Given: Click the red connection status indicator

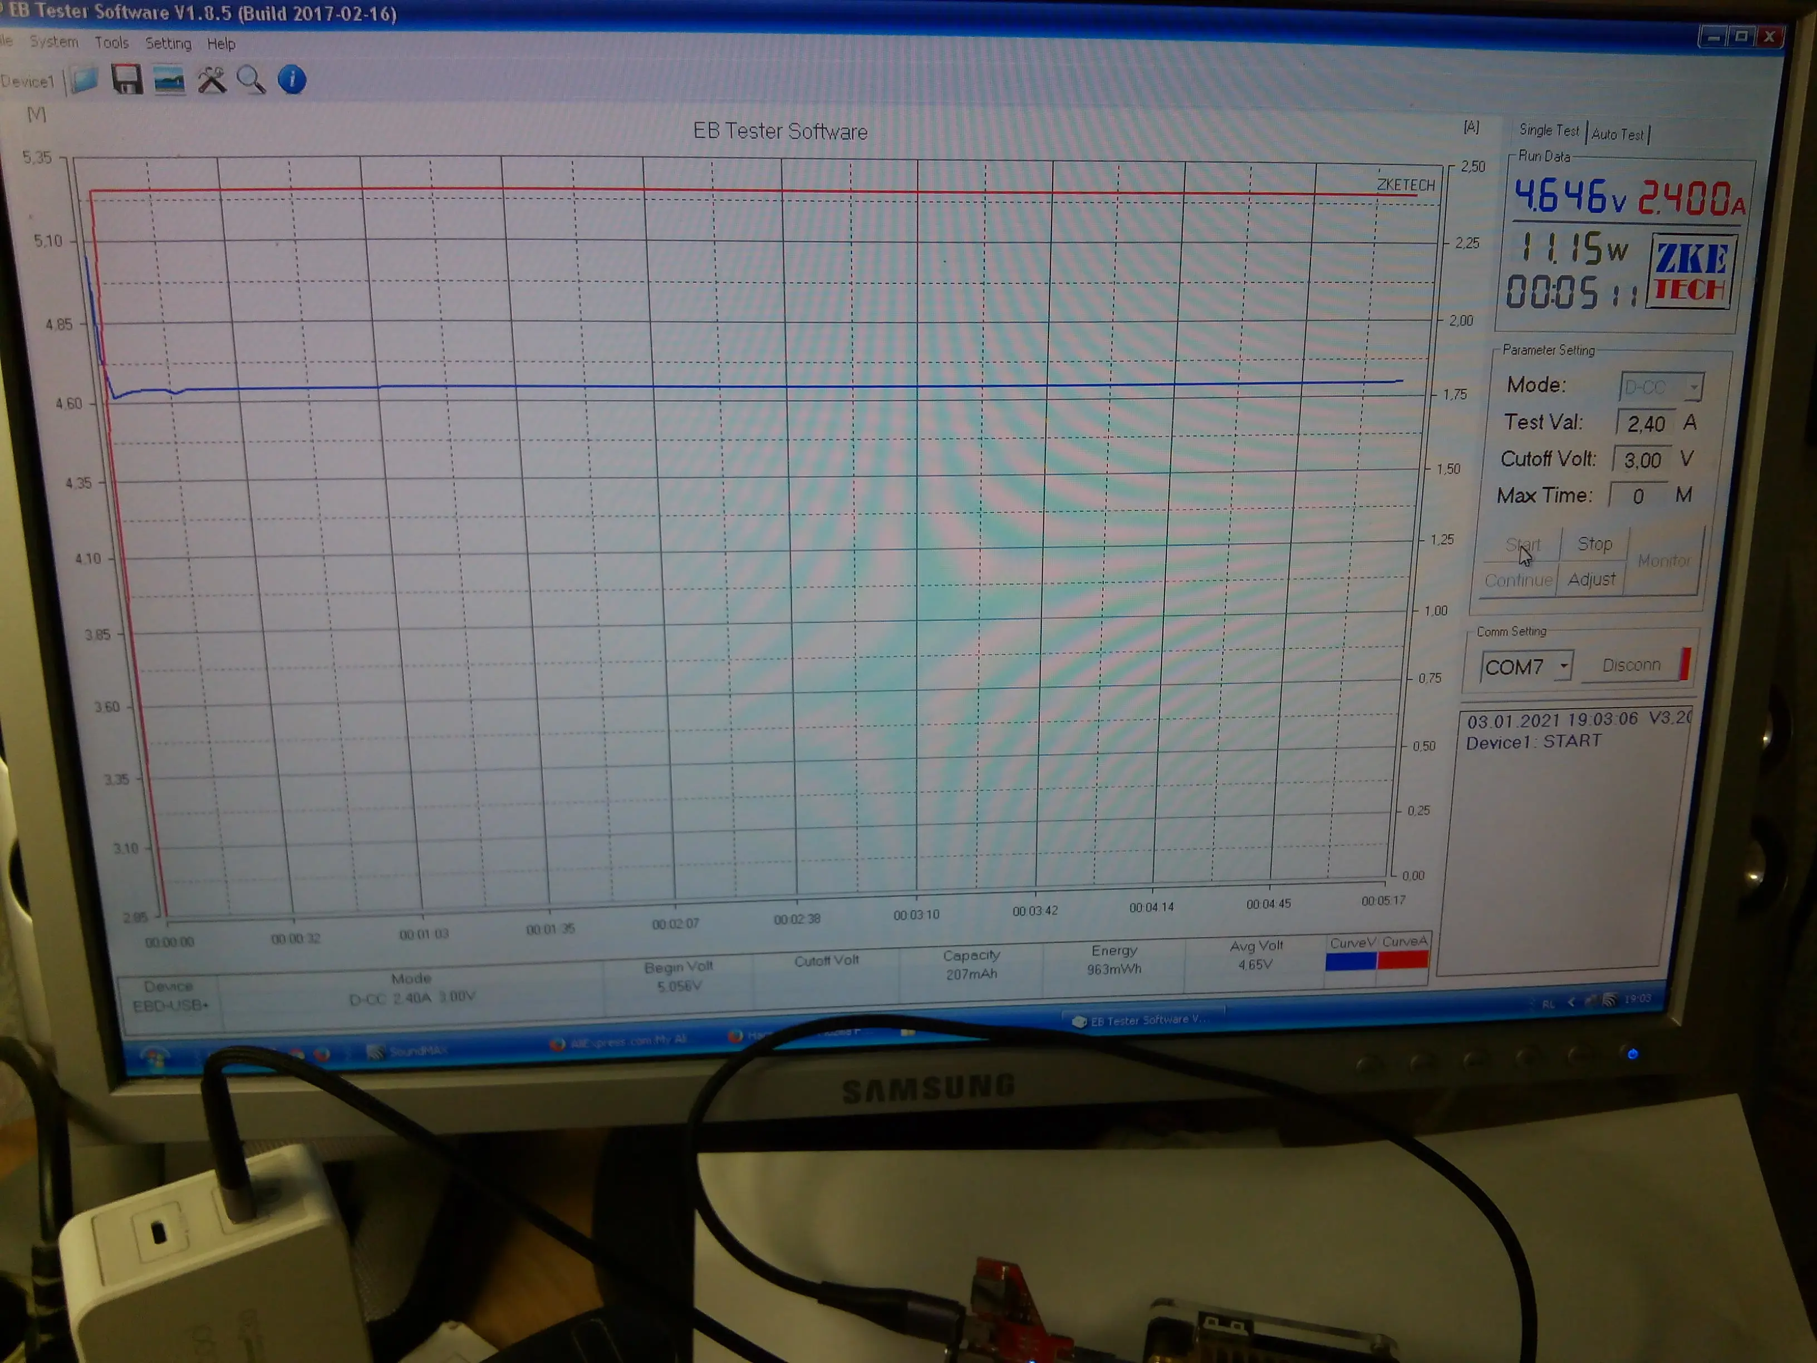Looking at the screenshot, I should coord(1685,664).
